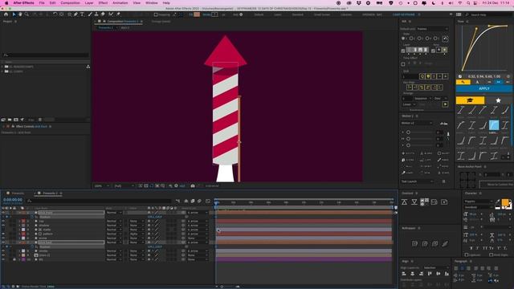Click the snapshot camera icon in the viewer

coord(193,186)
